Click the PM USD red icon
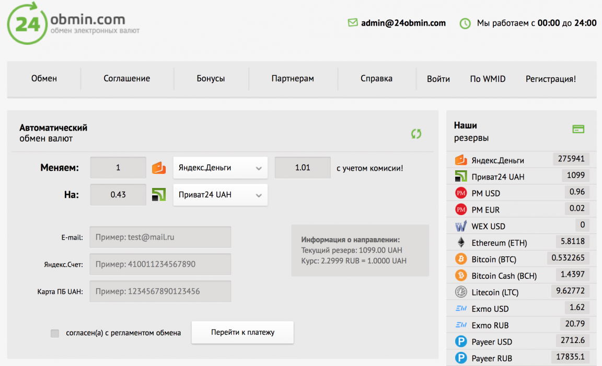Image resolution: width=602 pixels, height=366 pixels. pyautogui.click(x=461, y=193)
